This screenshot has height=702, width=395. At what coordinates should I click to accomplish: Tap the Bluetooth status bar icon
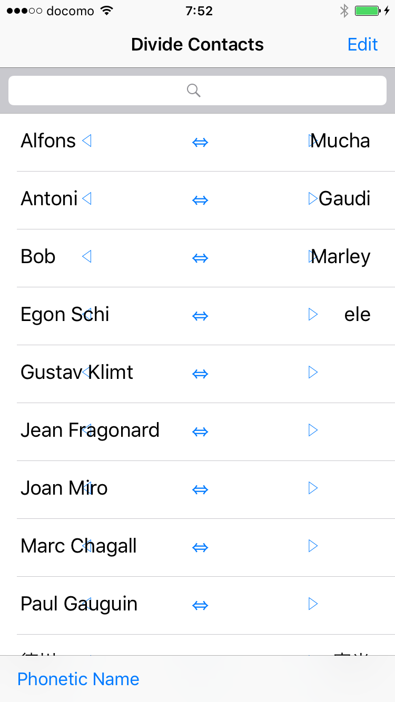pos(344,11)
